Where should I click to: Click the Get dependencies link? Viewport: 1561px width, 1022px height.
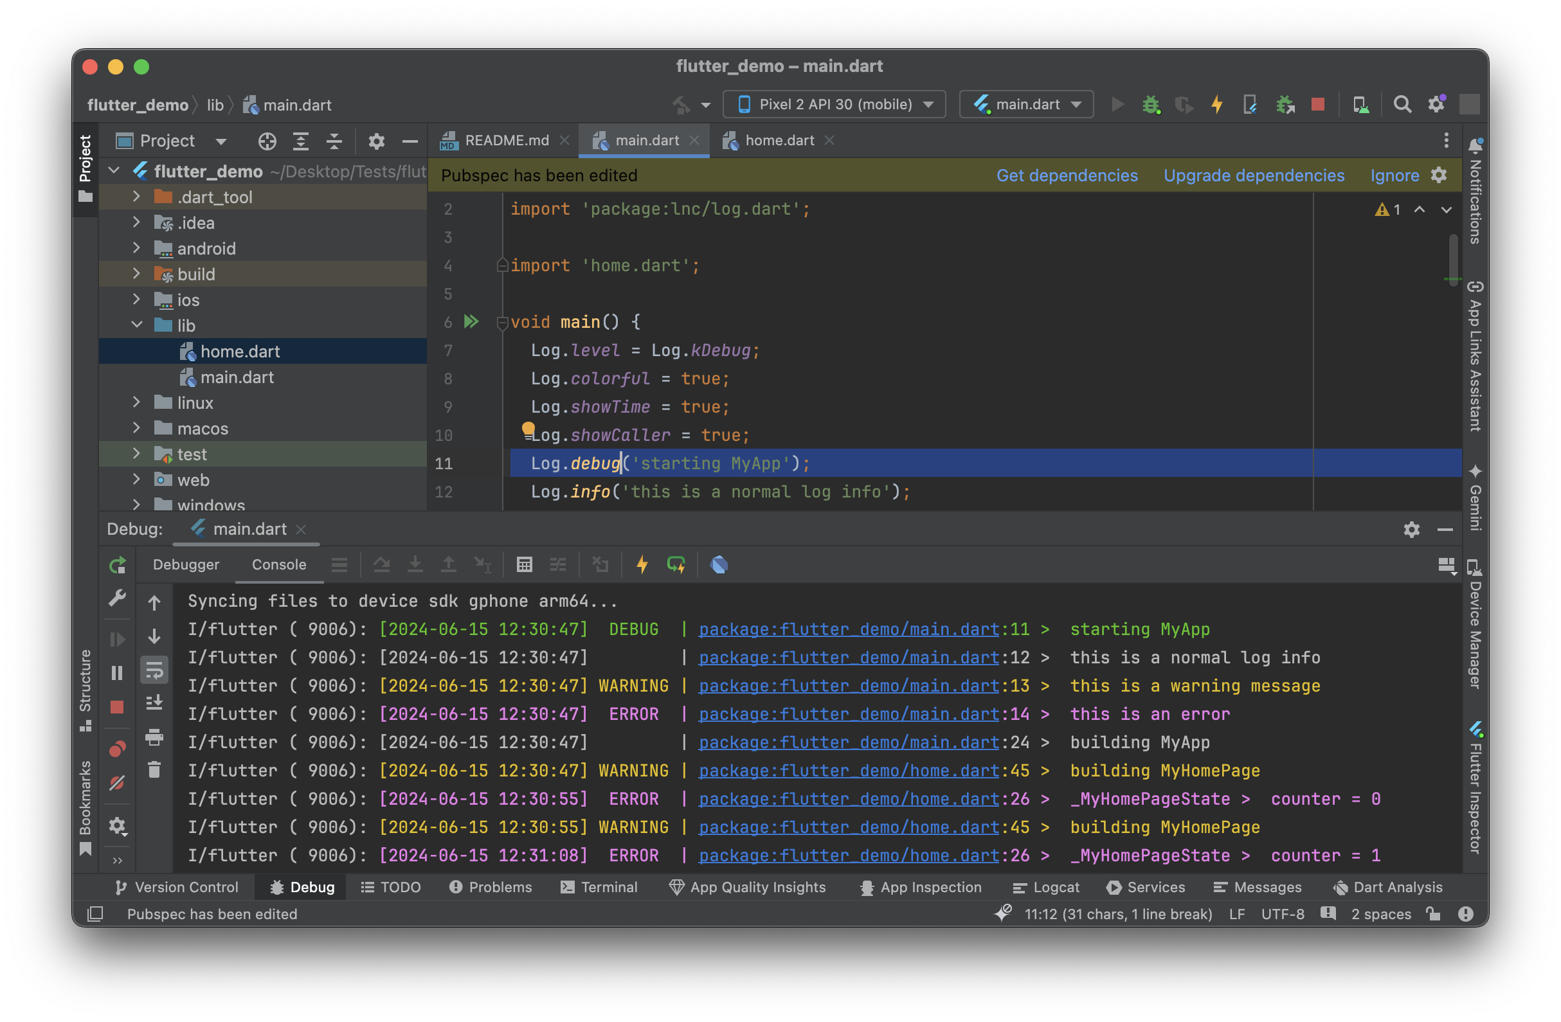(x=1067, y=175)
